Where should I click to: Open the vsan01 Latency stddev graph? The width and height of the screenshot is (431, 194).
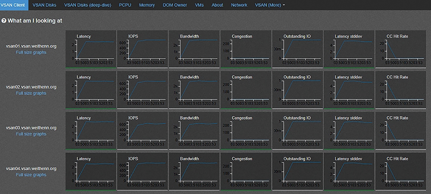pyautogui.click(x=349, y=49)
